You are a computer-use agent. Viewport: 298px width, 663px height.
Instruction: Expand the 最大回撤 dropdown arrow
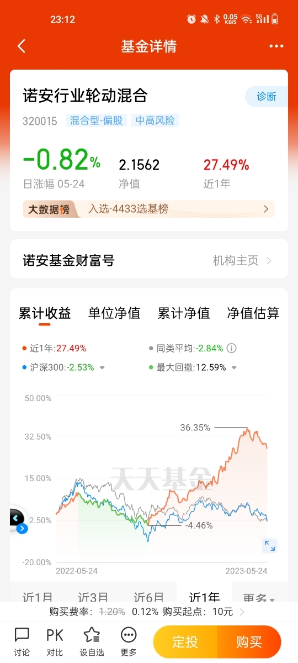(234, 367)
